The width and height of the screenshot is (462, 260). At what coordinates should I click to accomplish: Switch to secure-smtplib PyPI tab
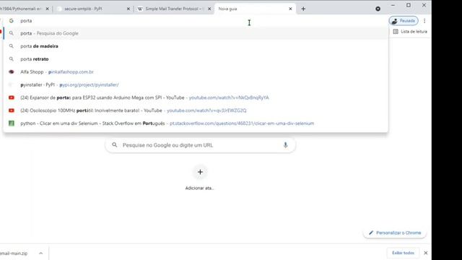point(93,9)
